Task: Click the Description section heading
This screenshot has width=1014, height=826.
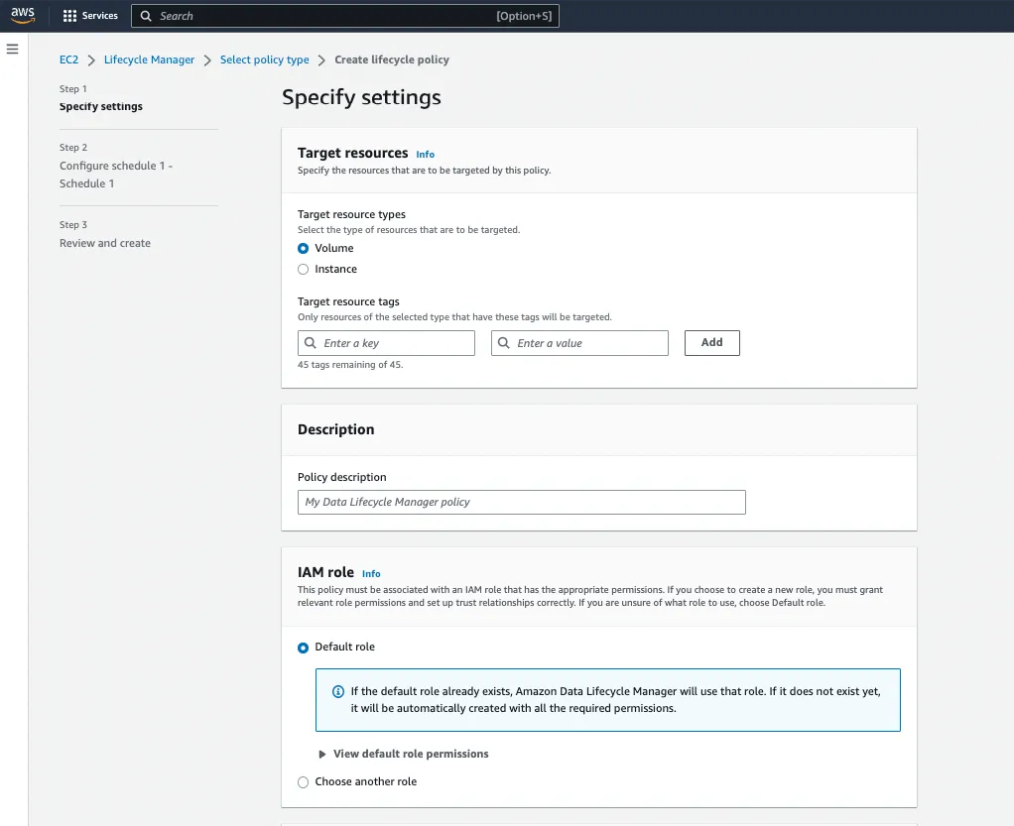Action: [335, 429]
